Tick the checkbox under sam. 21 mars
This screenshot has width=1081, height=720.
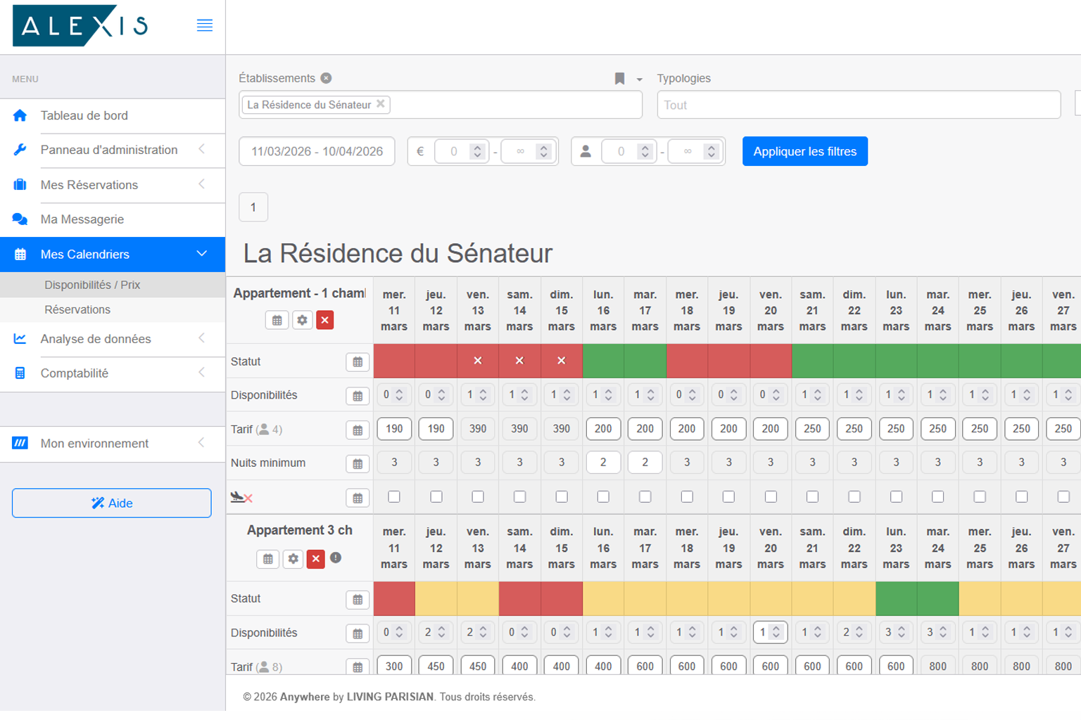tap(812, 496)
